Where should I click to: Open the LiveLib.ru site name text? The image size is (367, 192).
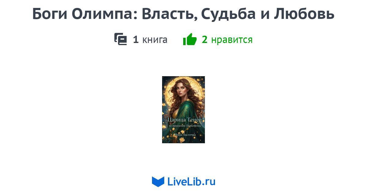(x=191, y=182)
